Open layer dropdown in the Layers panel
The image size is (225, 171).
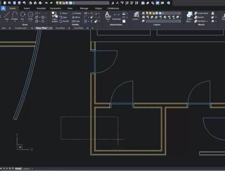179,13
